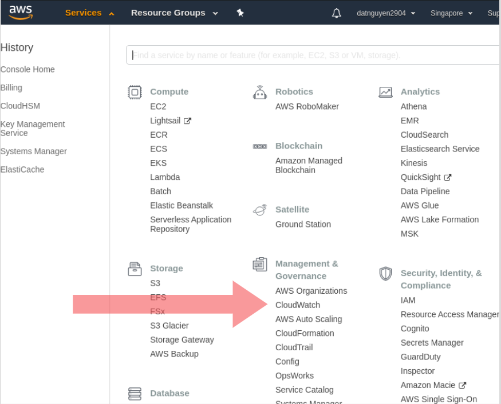Open the datnguyen2904 account dropdown

[386, 13]
